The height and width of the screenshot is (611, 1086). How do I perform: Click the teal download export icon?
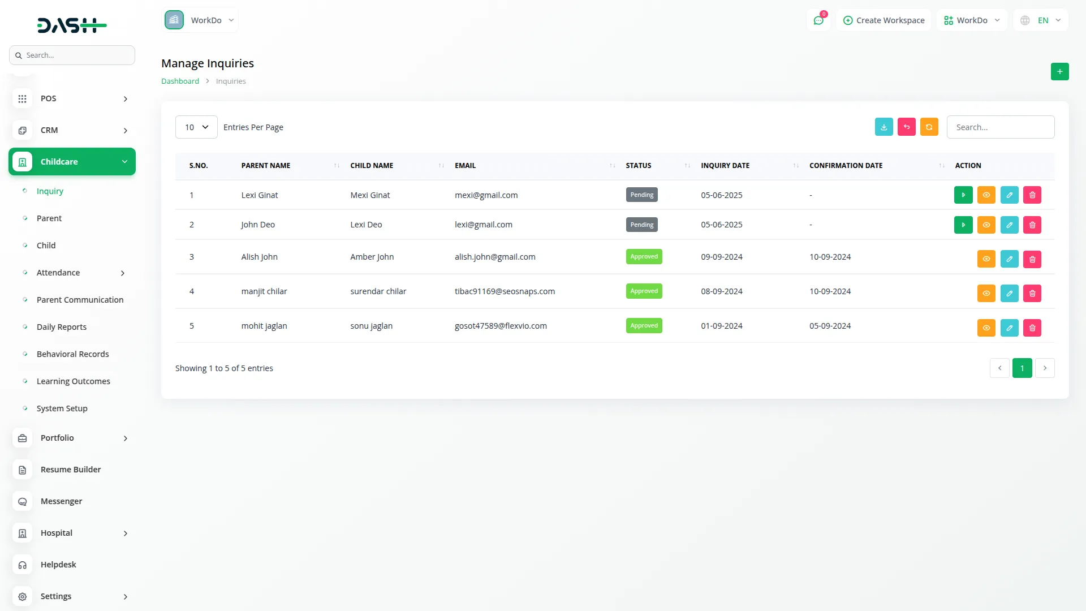point(884,127)
